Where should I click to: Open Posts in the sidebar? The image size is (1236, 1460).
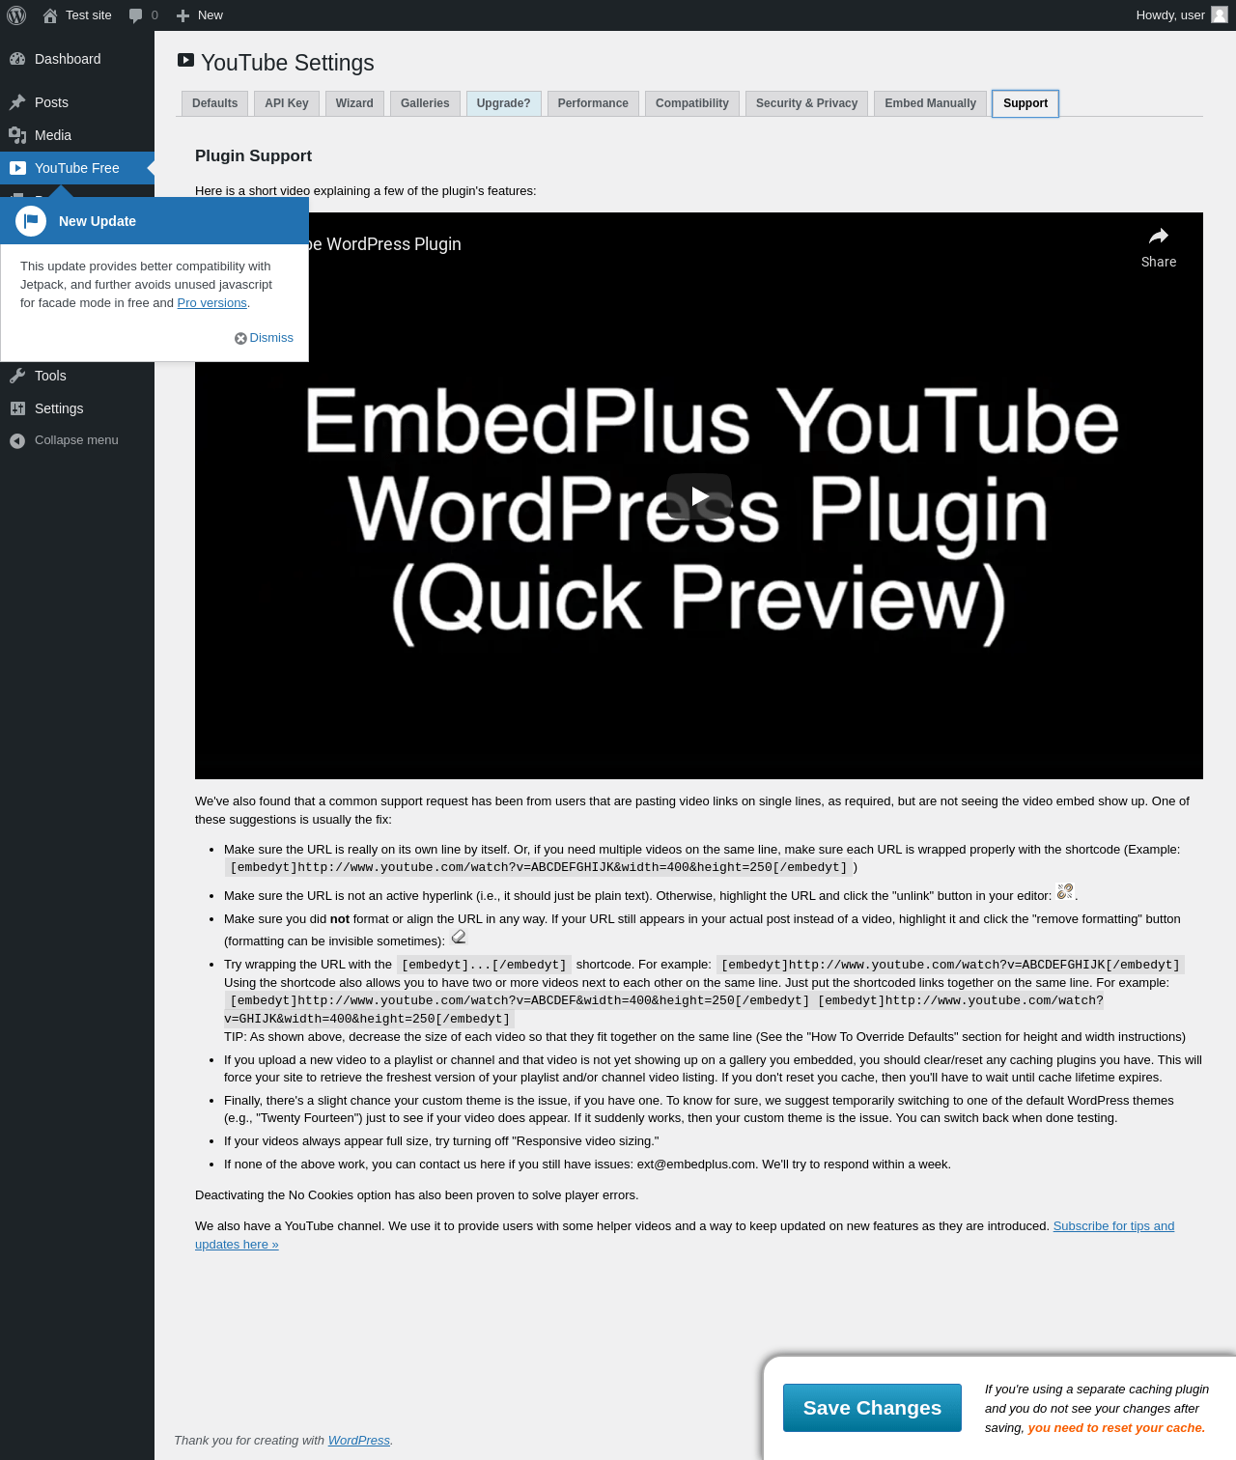77,102
